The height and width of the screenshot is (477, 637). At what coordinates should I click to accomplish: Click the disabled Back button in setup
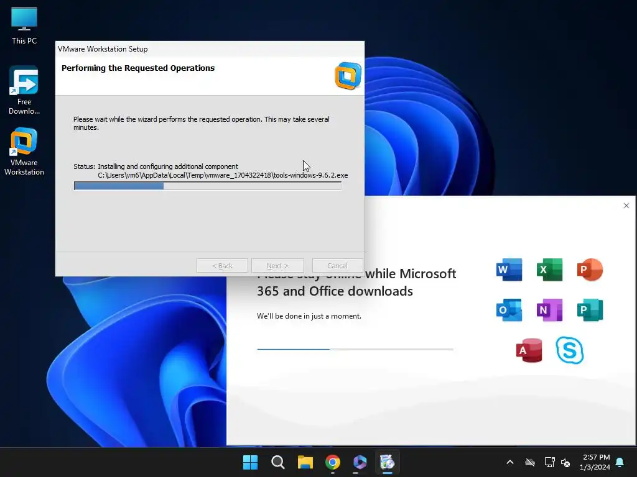pos(222,266)
